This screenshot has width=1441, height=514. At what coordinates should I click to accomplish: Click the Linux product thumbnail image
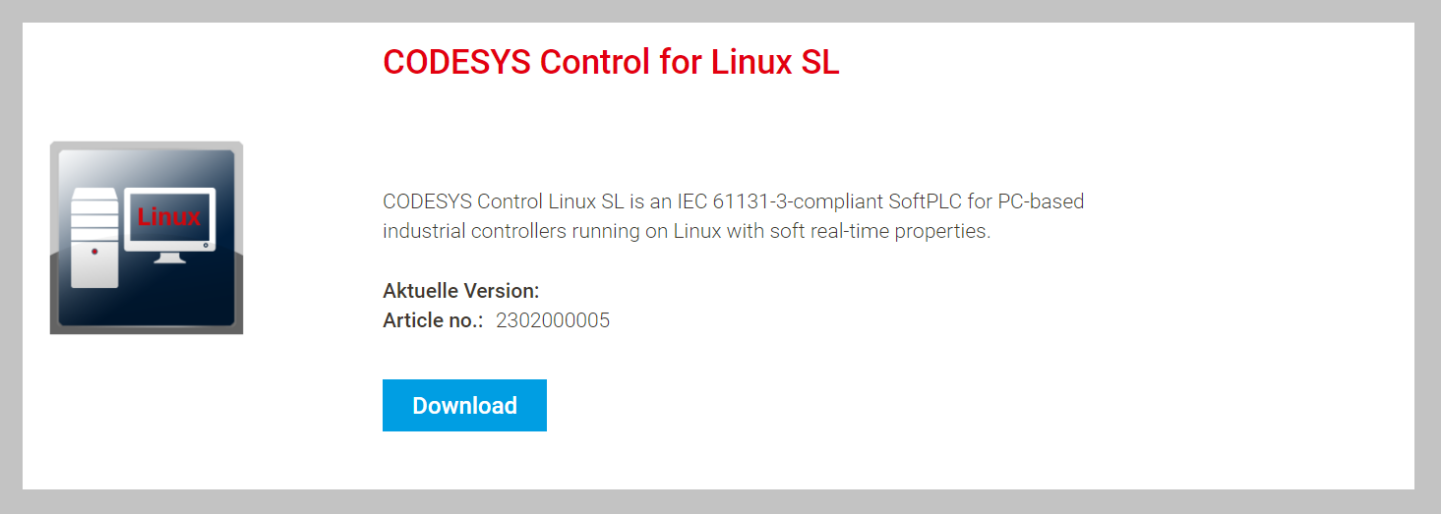pyautogui.click(x=147, y=238)
